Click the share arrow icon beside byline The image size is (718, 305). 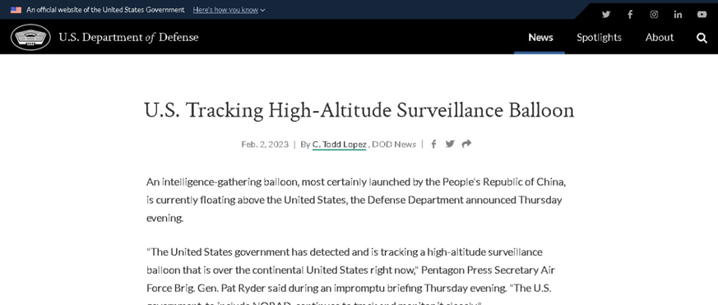[466, 144]
